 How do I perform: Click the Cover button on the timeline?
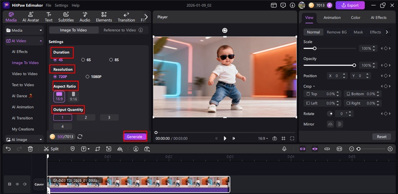click(39, 185)
